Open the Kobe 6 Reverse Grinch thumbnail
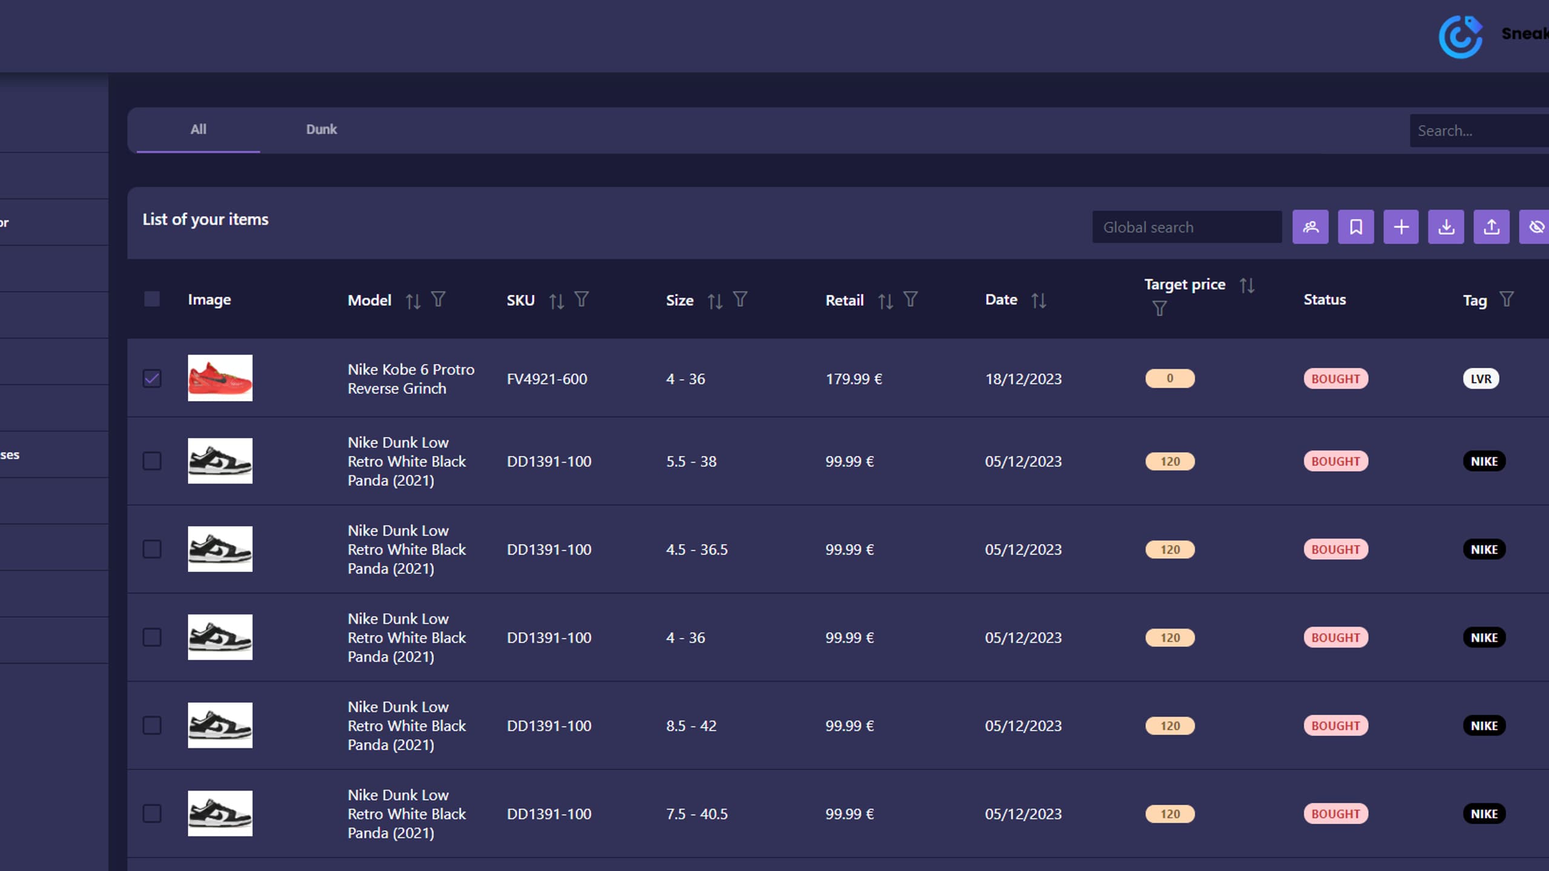This screenshot has width=1549, height=871. click(x=220, y=378)
